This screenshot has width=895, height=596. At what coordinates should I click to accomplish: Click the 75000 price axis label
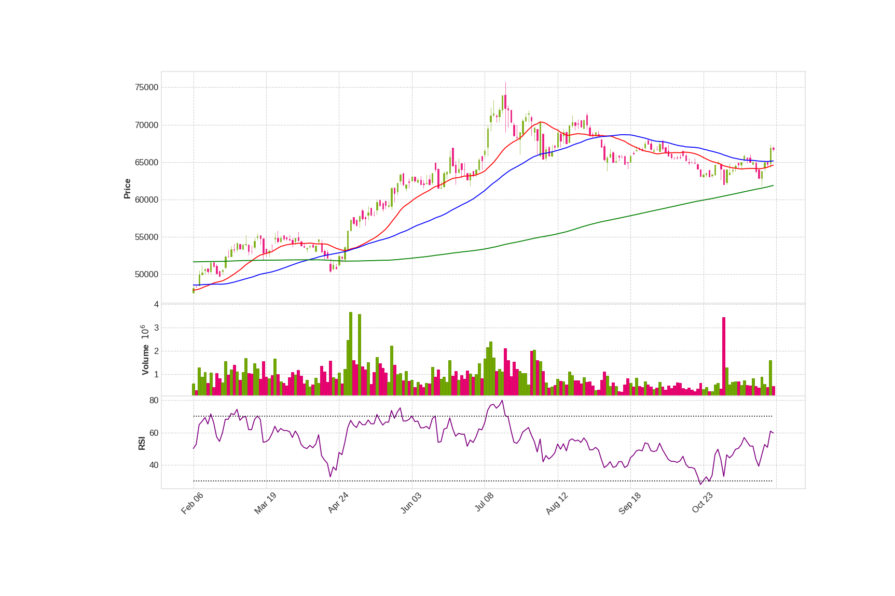click(146, 88)
